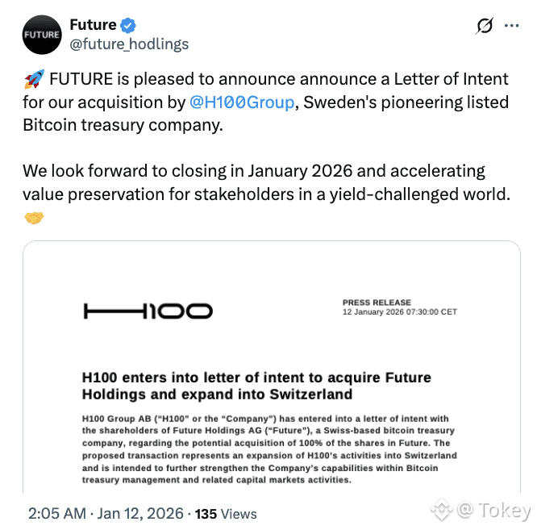Open the Future display name link
Image resolution: width=537 pixels, height=530 pixels.
click(x=93, y=25)
